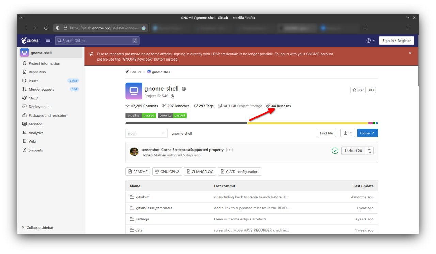Click the yellow segment of the language bar
436x254 pixels.
[x=308, y=123]
